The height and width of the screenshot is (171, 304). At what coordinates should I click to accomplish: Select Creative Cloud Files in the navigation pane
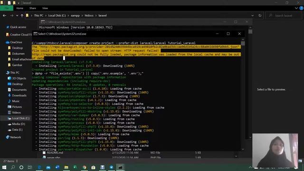tap(19, 35)
